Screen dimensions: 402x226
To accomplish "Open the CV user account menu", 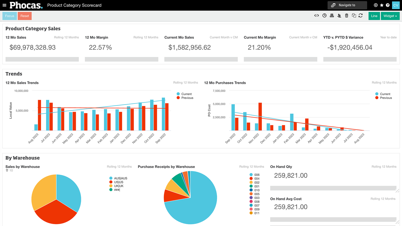I will click(396, 5).
